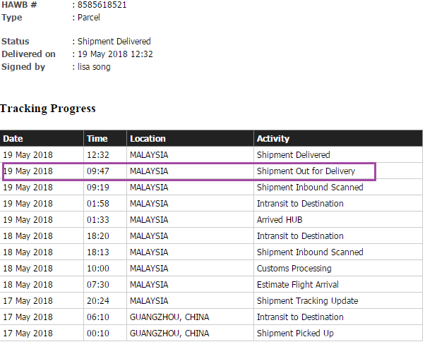Screen dimensions: 425x349
Task: Click the Customs Processing activity entry
Action: coord(294,269)
